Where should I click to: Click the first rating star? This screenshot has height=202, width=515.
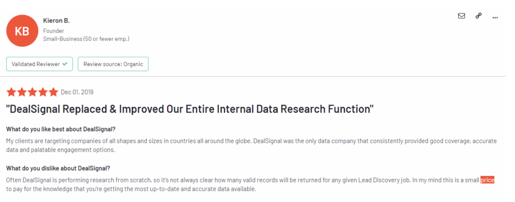(11, 92)
